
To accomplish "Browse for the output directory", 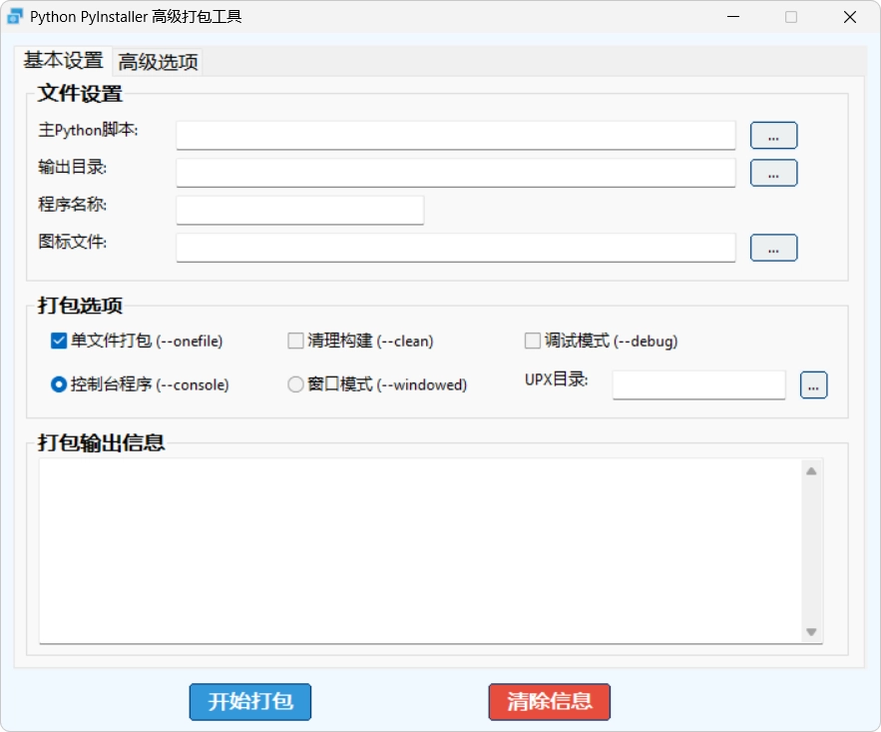I will 773,173.
